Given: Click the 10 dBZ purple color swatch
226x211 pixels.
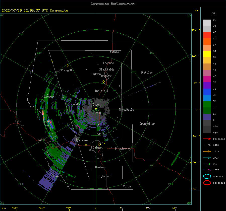Looking at the screenshot, I should tap(207, 117).
